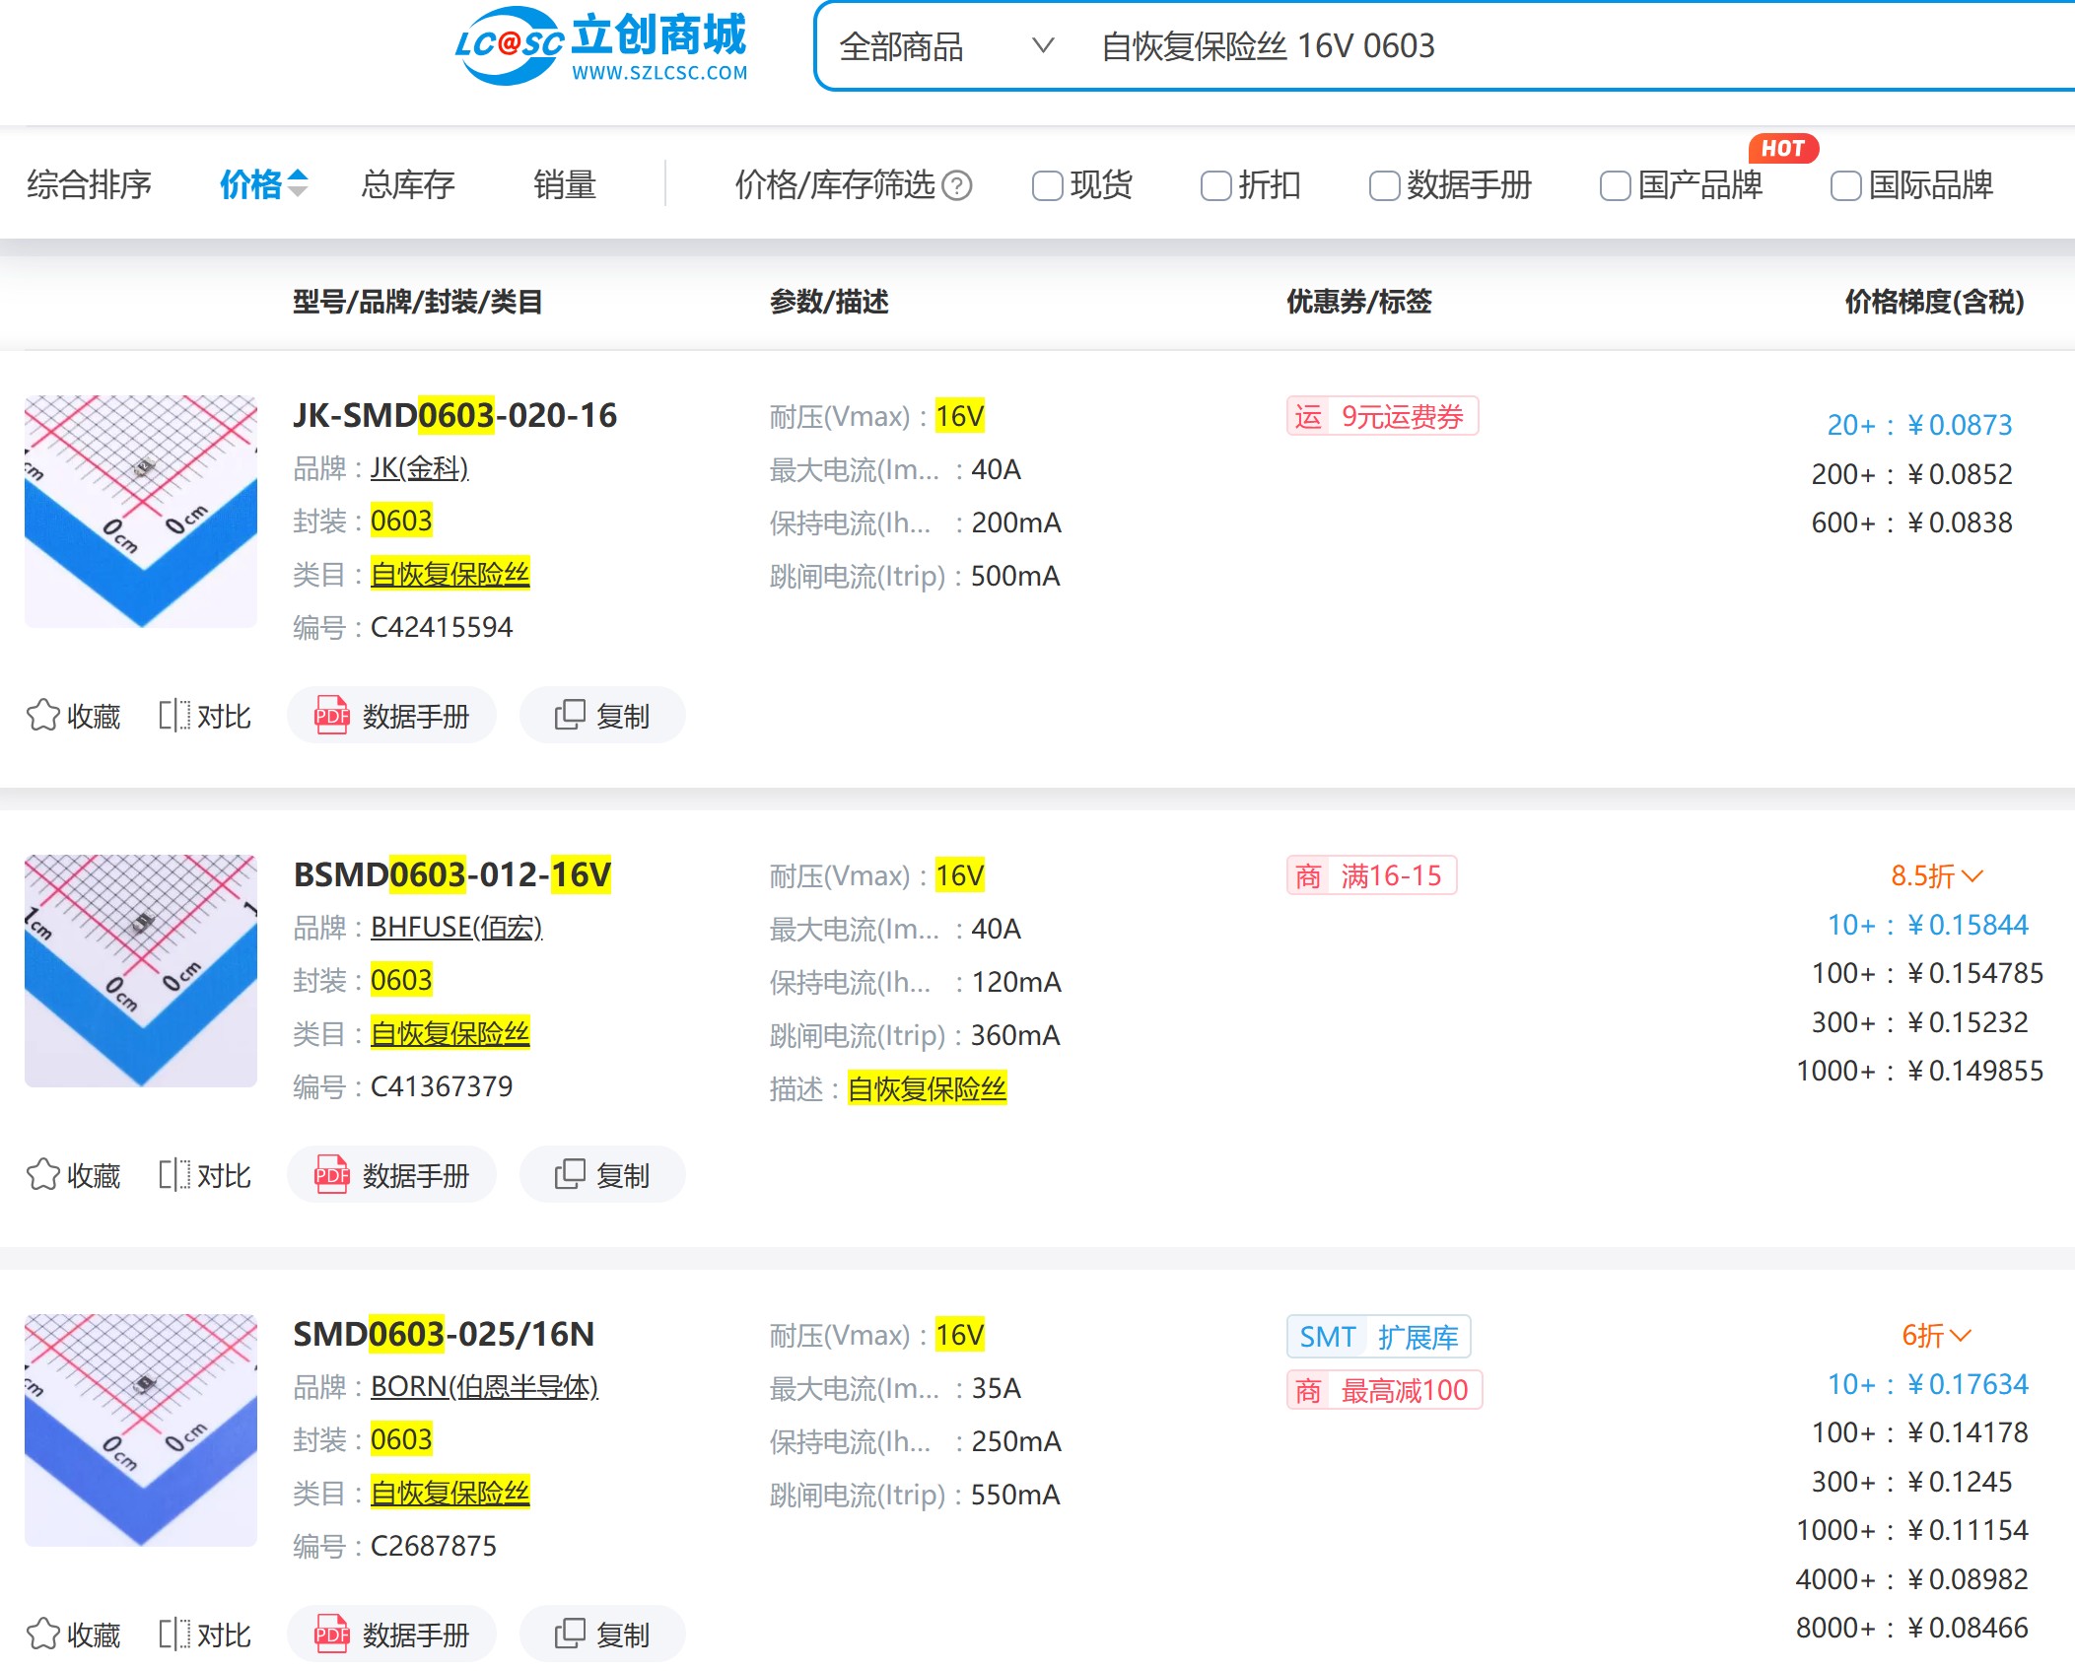Click the favorite star for JK-SMD0603-020-16

click(x=43, y=715)
